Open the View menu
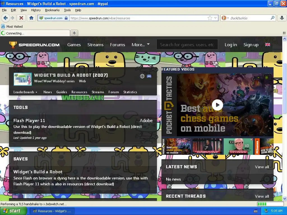287x215 pixels. coord(24,10)
